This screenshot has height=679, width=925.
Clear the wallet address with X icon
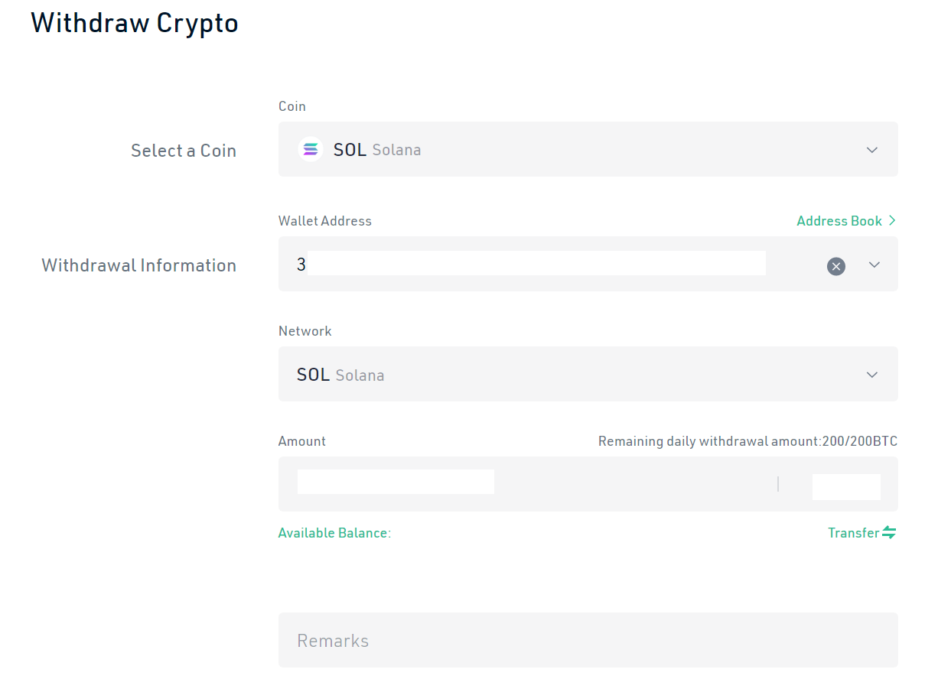coord(835,266)
